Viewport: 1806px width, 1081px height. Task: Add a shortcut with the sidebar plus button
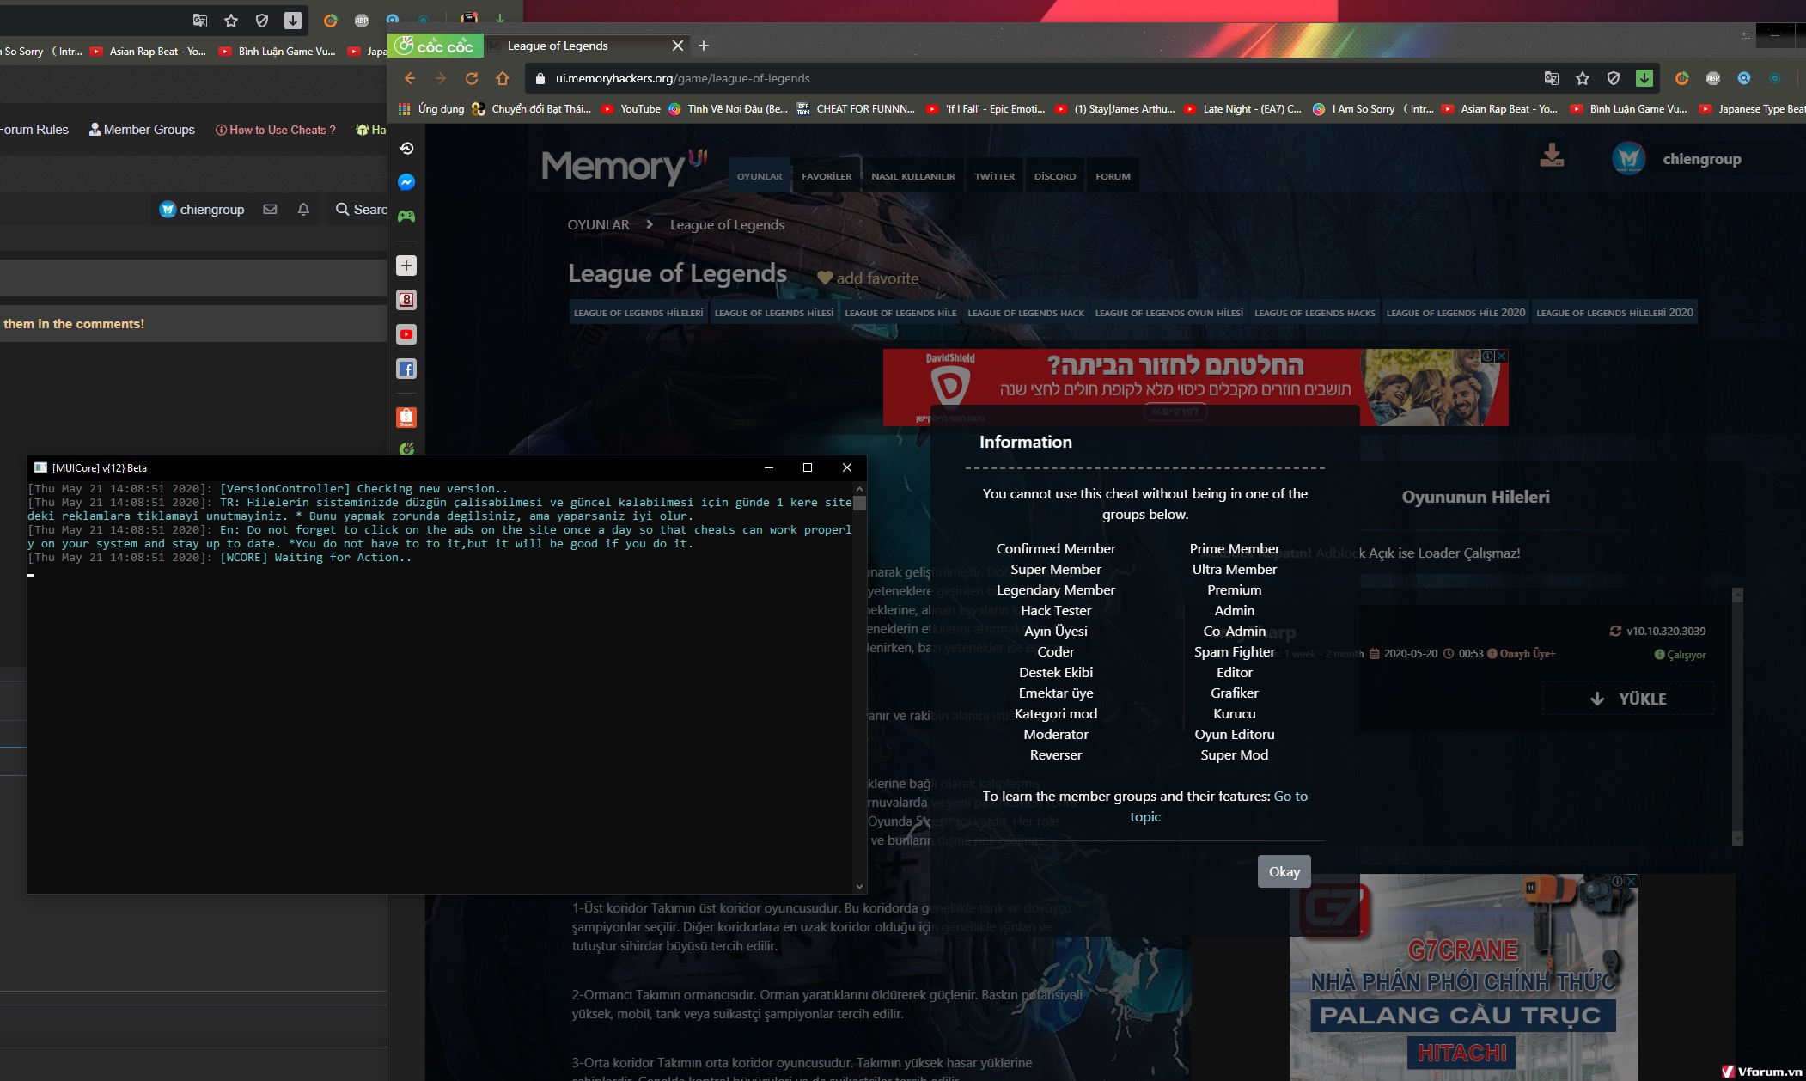(x=406, y=266)
